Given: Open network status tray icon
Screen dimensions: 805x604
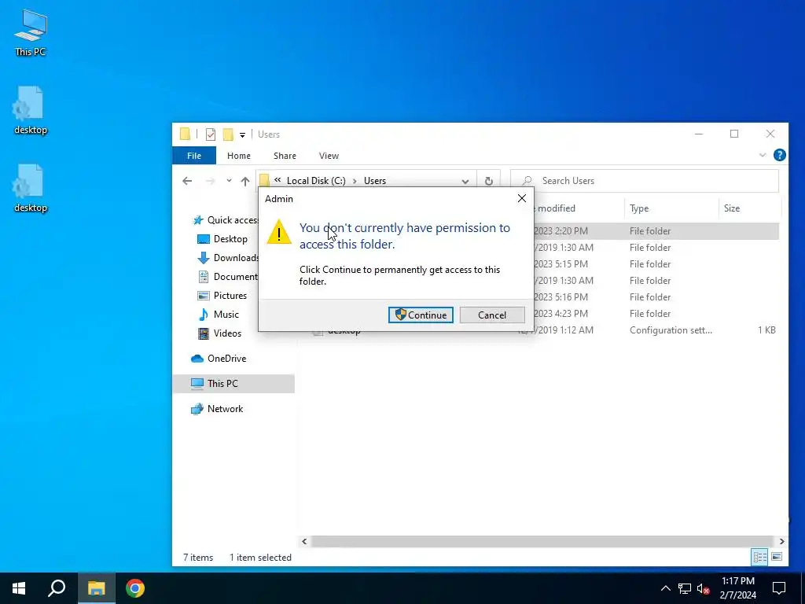Looking at the screenshot, I should (685, 588).
